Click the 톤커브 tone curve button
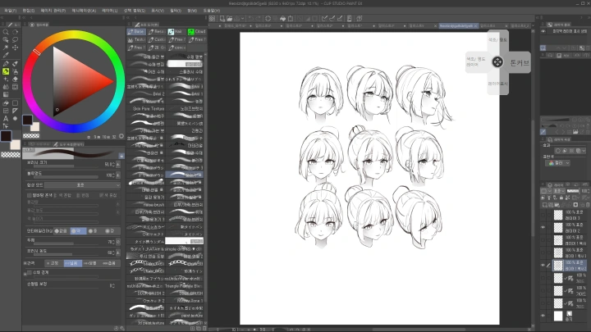 point(520,62)
